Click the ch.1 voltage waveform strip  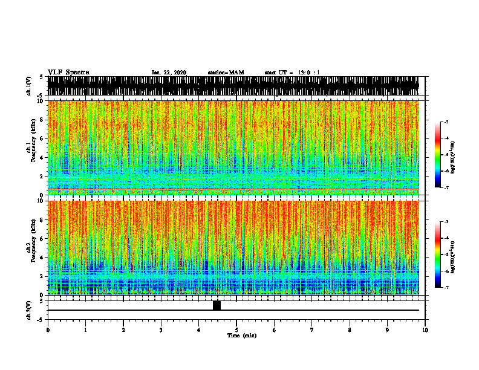pyautogui.click(x=233, y=86)
